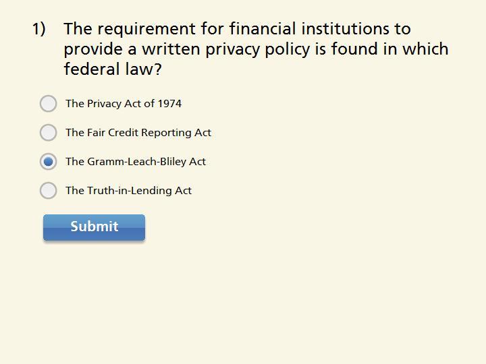The height and width of the screenshot is (364, 486).
Task: Click the "The Truth-in-Lending Act" answer label
Action: click(x=128, y=191)
